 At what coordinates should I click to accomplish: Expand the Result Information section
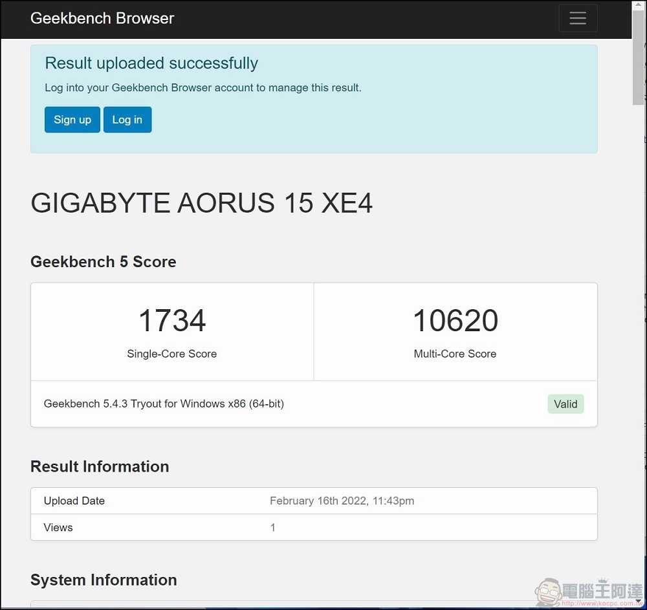click(99, 466)
